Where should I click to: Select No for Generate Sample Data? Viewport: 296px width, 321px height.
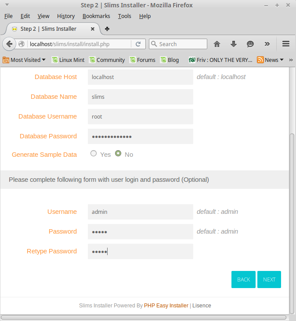click(118, 153)
